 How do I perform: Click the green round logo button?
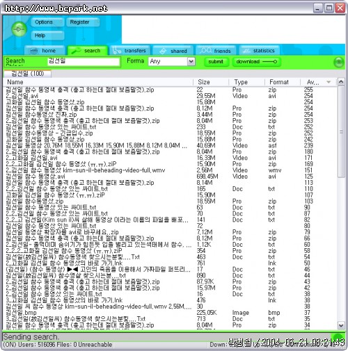(19, 29)
